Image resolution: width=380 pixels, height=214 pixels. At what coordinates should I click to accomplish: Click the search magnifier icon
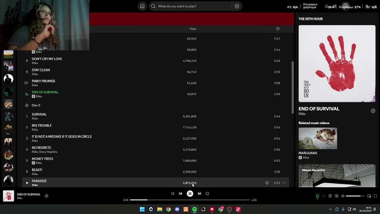coord(153,6)
